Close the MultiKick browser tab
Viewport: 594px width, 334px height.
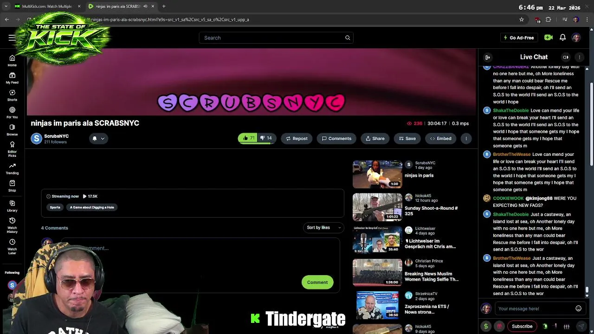point(79,6)
